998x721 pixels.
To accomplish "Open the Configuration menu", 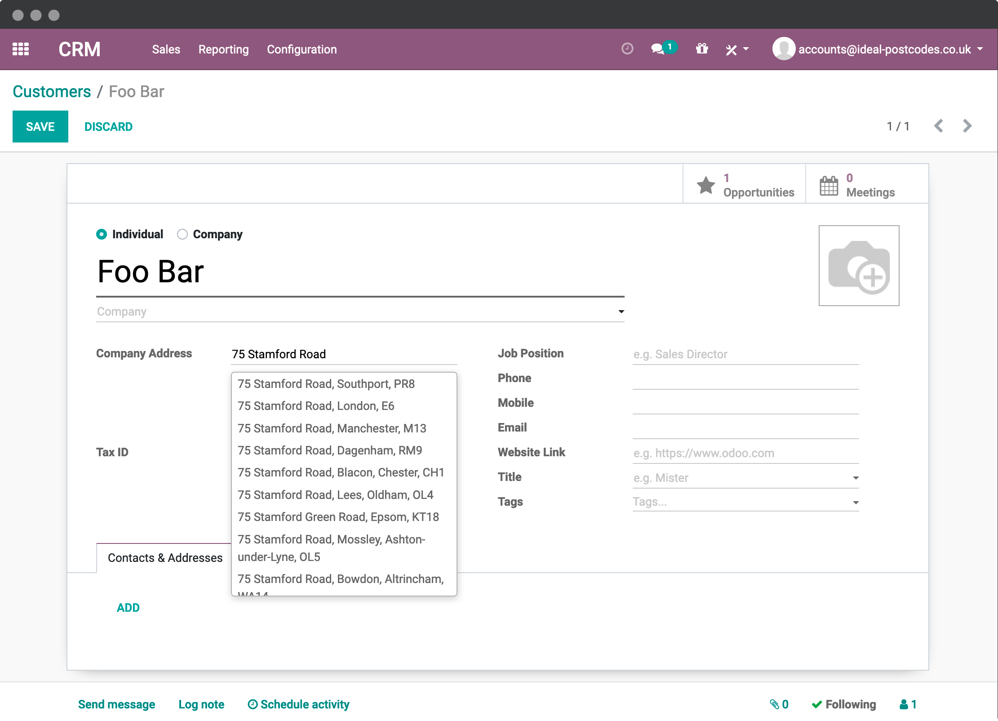I will tap(302, 49).
